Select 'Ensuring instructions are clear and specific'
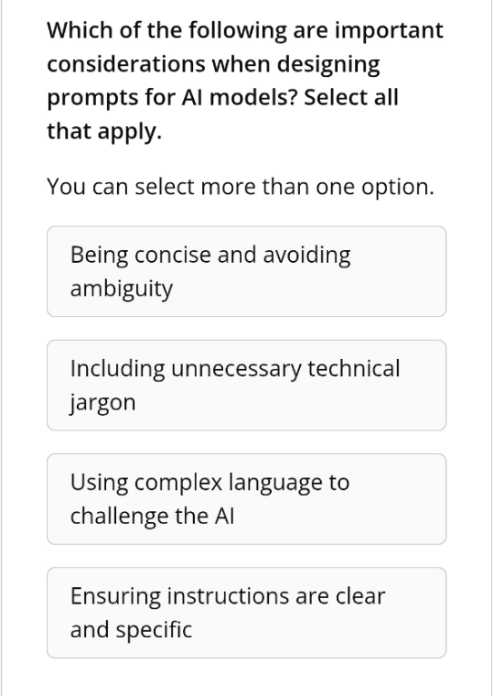 (x=246, y=612)
